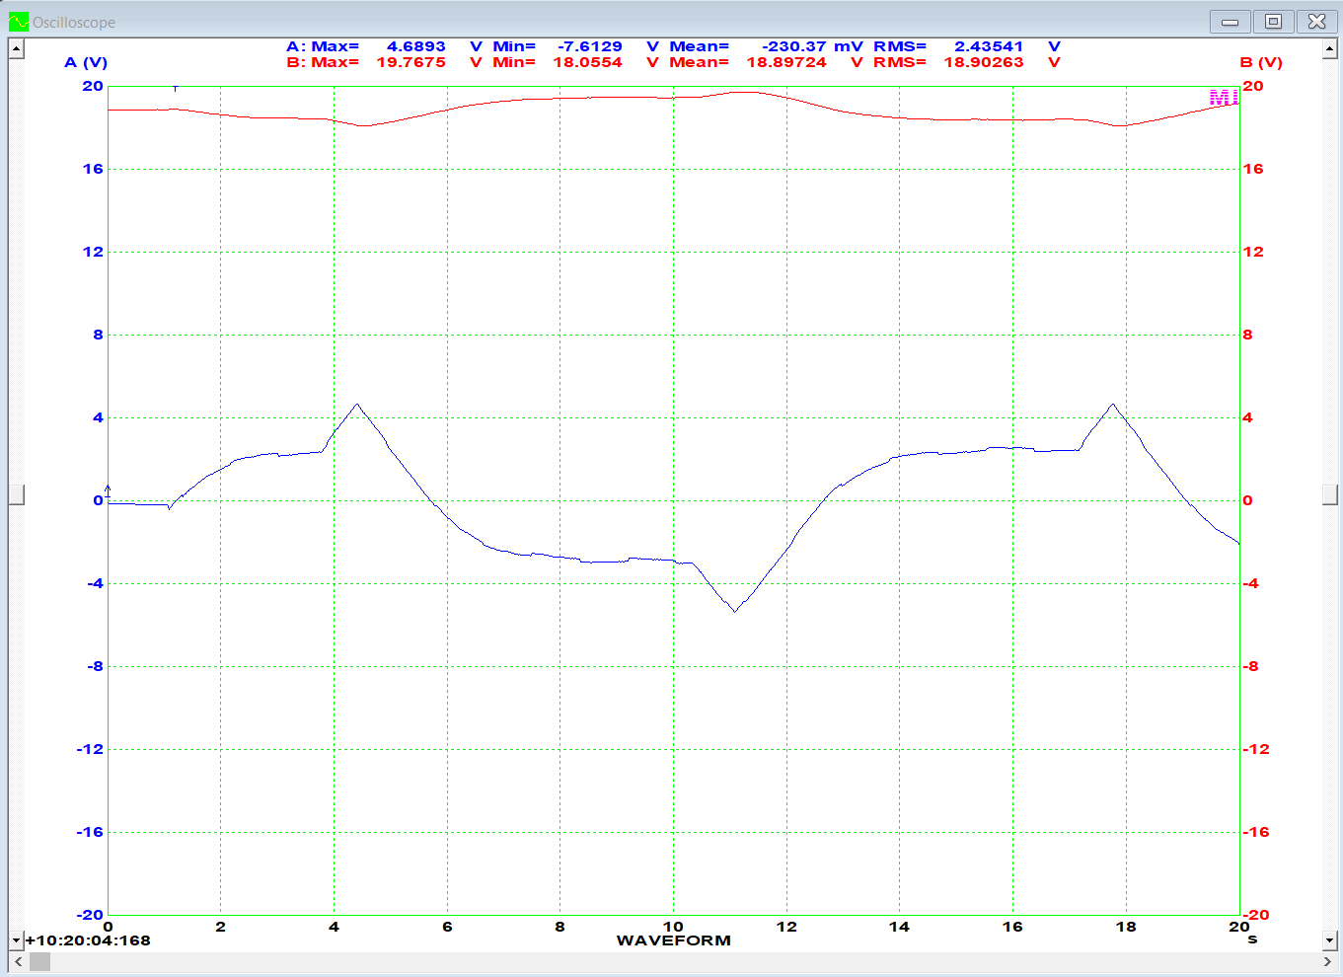Click the magenta MI marker label
The image size is (1343, 977).
1224,97
